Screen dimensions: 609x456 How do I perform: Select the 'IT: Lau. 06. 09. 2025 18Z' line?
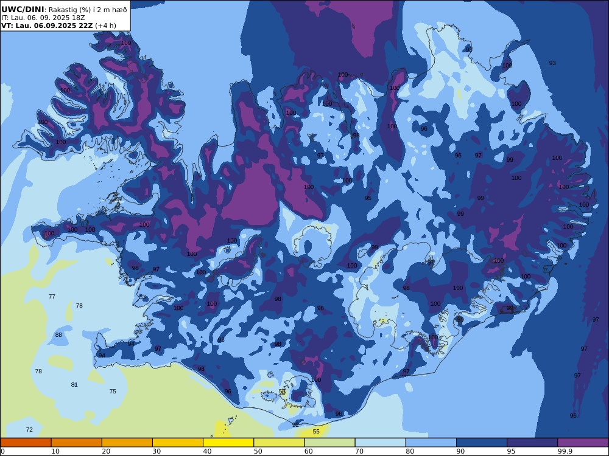(43, 18)
